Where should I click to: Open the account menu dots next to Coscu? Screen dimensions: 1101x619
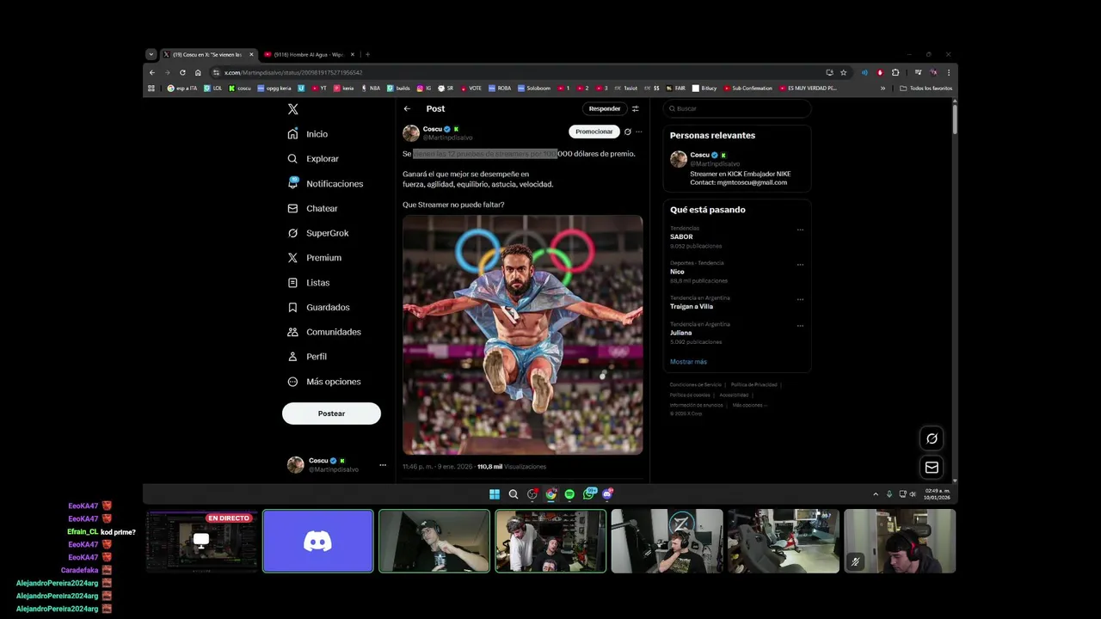pos(383,465)
